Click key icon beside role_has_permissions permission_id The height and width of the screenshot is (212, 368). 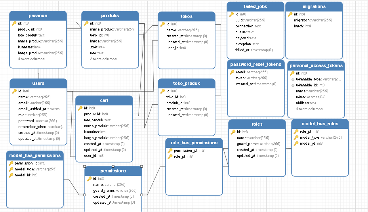(170, 151)
